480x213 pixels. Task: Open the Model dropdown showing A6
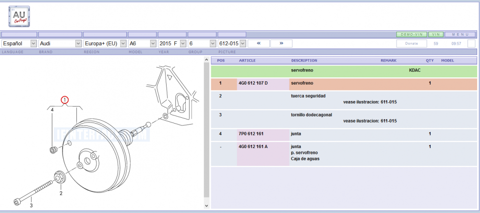(142, 43)
